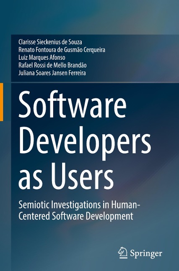179x271 pixels.
Task: Select author Renato Fontoura de Gusmão Cerqueira
Action: 62,50
